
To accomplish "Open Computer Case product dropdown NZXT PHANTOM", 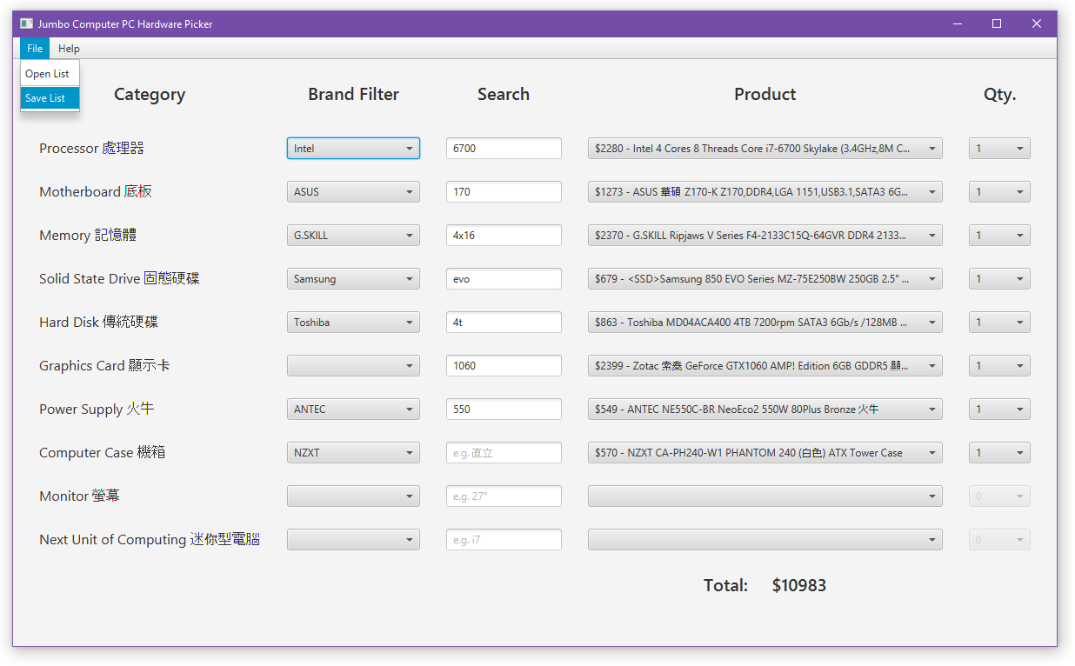I will pyautogui.click(x=765, y=453).
